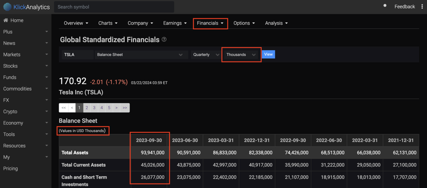Image resolution: width=427 pixels, height=188 pixels.
Task: Open the Earnings menu
Action: pyautogui.click(x=175, y=23)
